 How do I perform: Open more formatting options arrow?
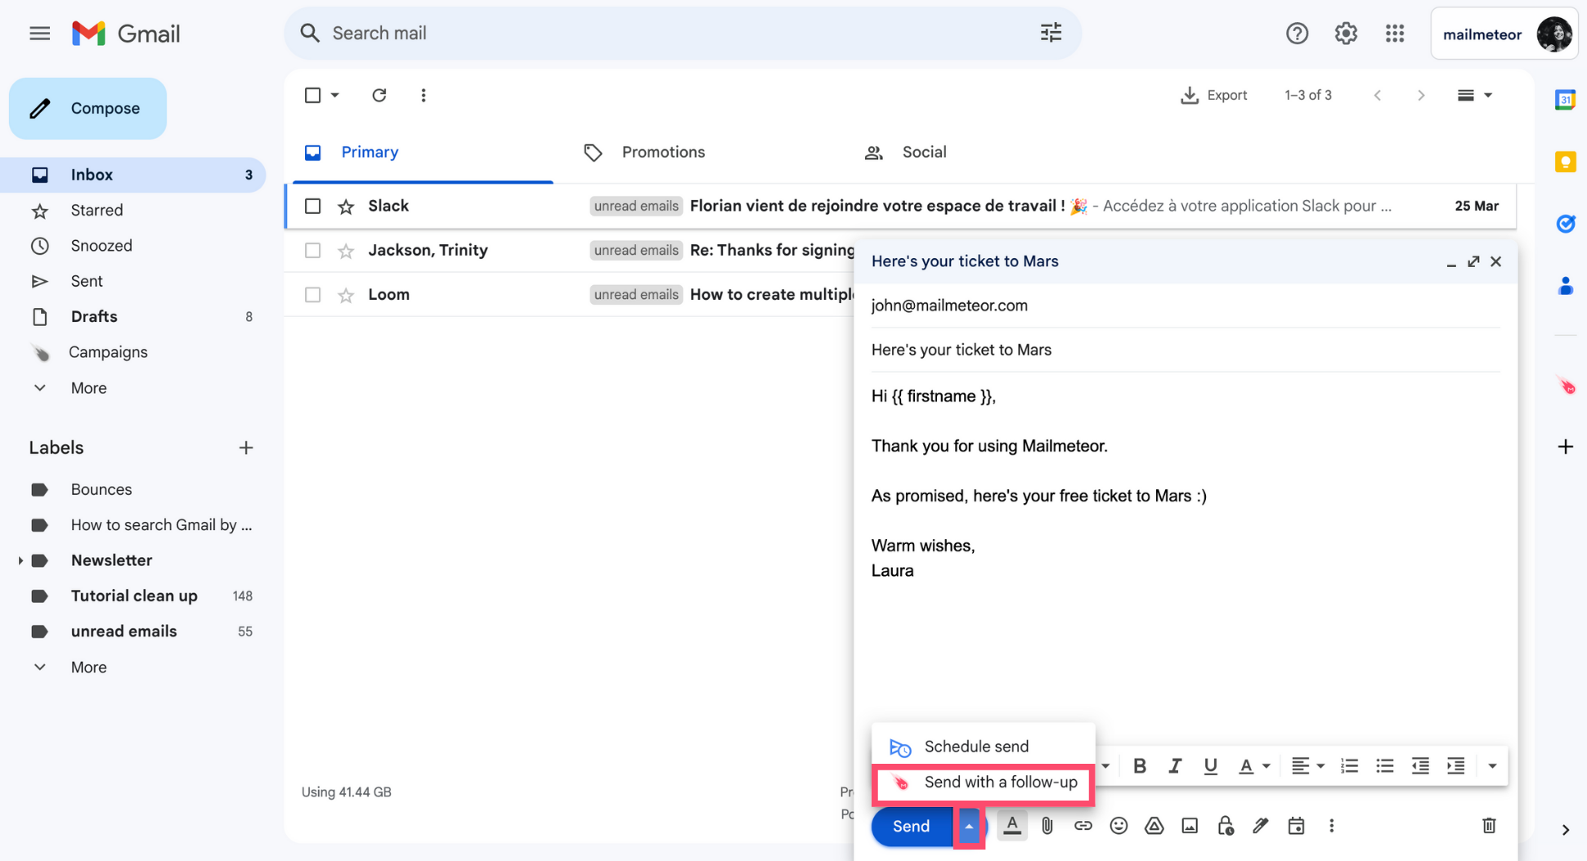coord(1491,765)
